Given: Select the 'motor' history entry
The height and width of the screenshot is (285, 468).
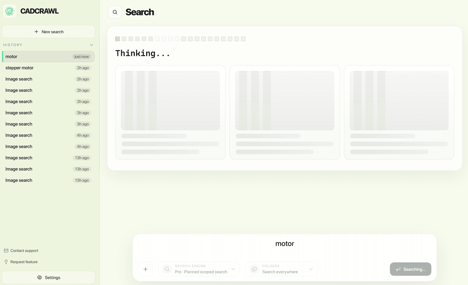Looking at the screenshot, I should [x=48, y=56].
